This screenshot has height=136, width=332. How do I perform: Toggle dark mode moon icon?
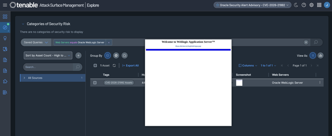point(296,5)
